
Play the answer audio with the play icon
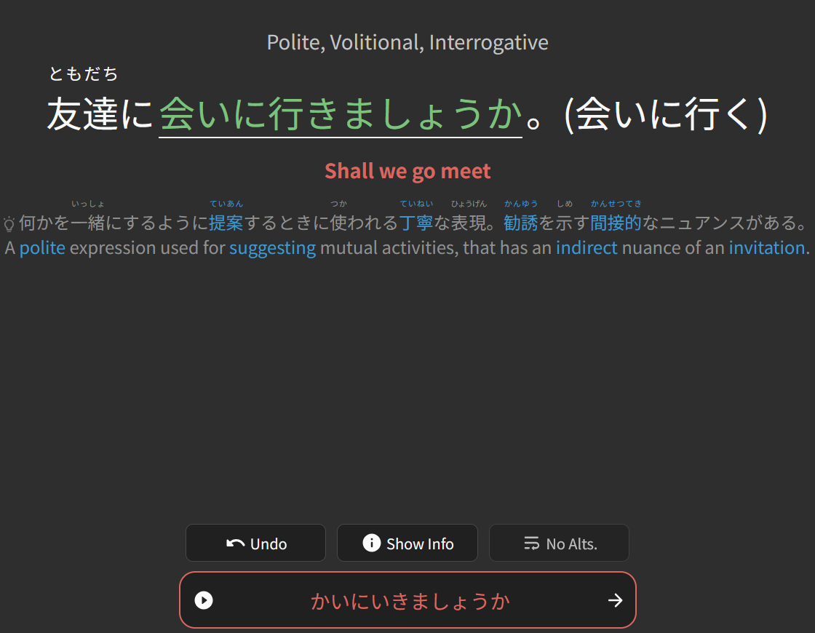point(204,600)
